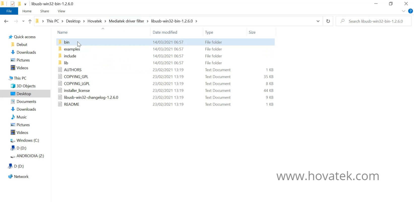Viewport: 414px width, 202px height.
Task: Open the Help question mark icon
Action: [x=410, y=11]
